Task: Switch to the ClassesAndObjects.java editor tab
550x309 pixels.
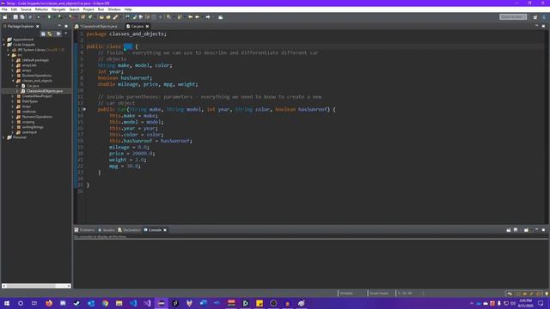Action: [x=98, y=27]
